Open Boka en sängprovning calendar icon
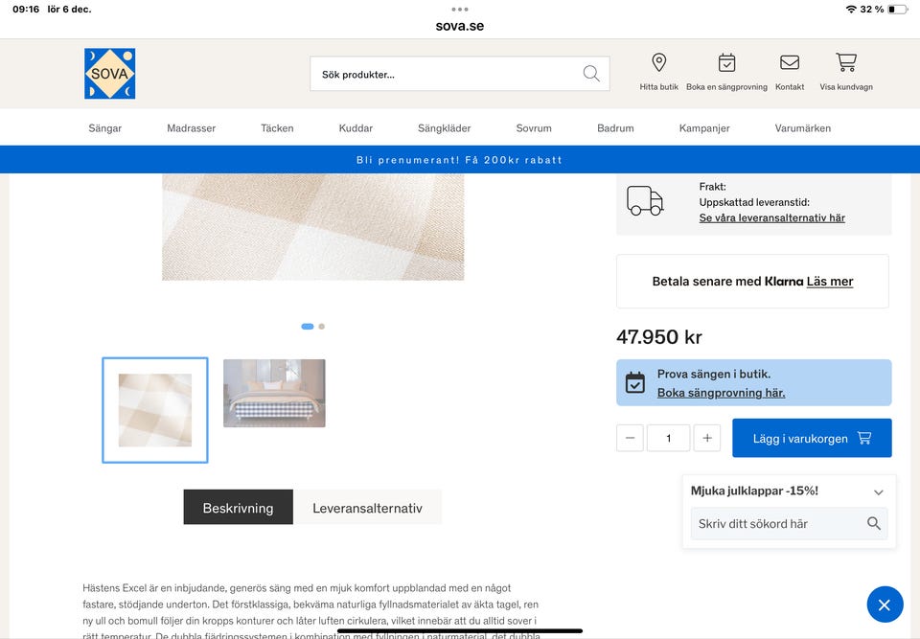 tap(726, 64)
